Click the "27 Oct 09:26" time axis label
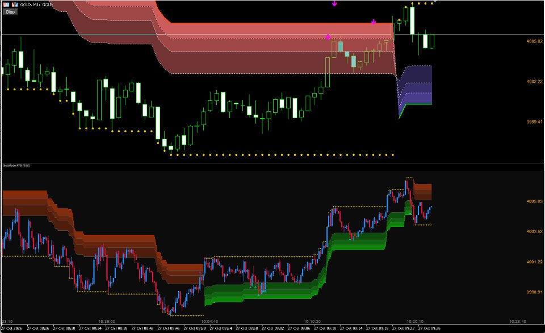Viewport: 545px width, 333px height. (429, 328)
